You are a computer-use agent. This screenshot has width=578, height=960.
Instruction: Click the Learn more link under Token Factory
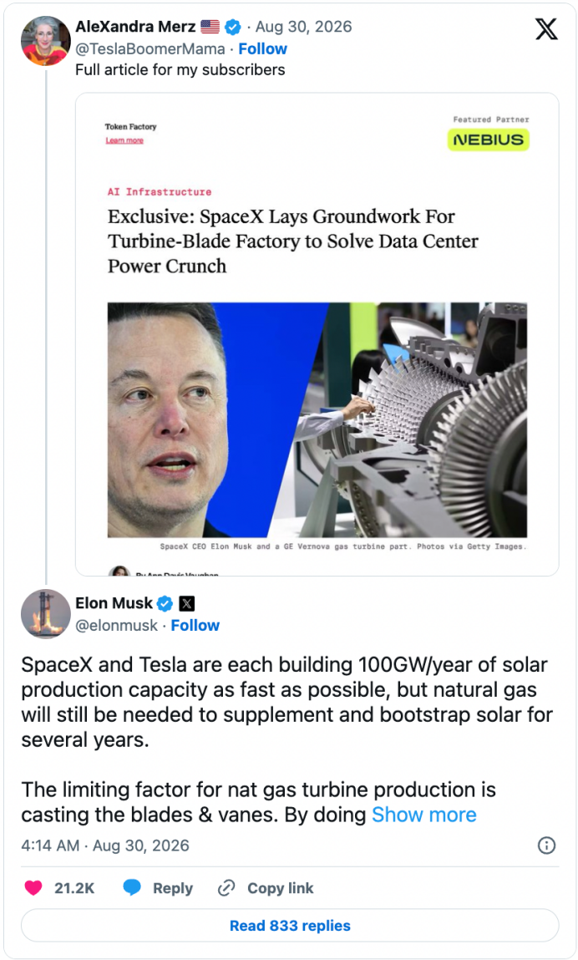pyautogui.click(x=124, y=141)
